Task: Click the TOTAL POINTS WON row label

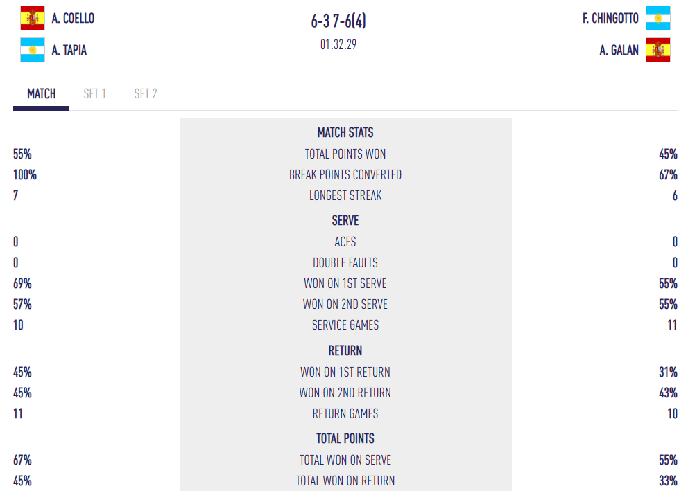Action: point(345,154)
